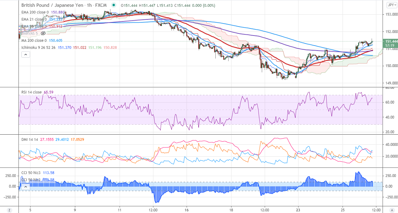Collapse the indicator legend with the chevron button
398x213 pixels.
click(25, 54)
